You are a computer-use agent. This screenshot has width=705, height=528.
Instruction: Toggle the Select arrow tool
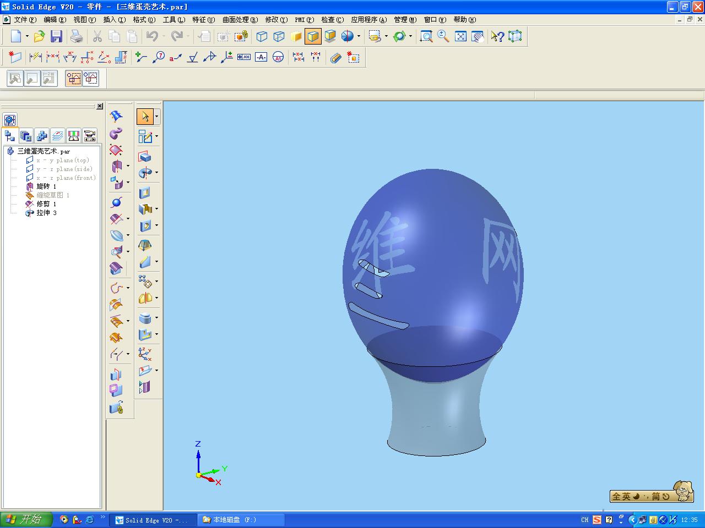(x=145, y=117)
